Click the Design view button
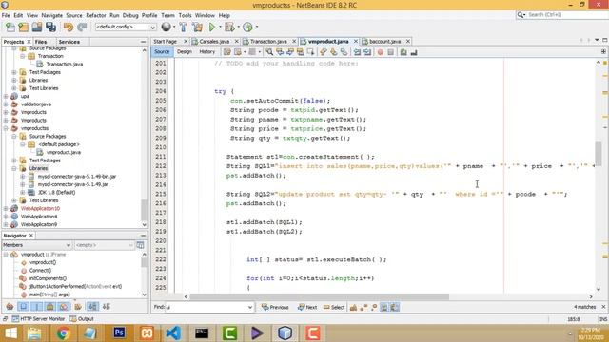609x342 pixels. tap(185, 51)
